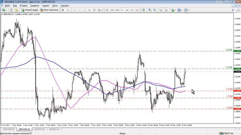Open a new chart window
Viewport: 241px width, 135px height.
[x=3, y=10]
